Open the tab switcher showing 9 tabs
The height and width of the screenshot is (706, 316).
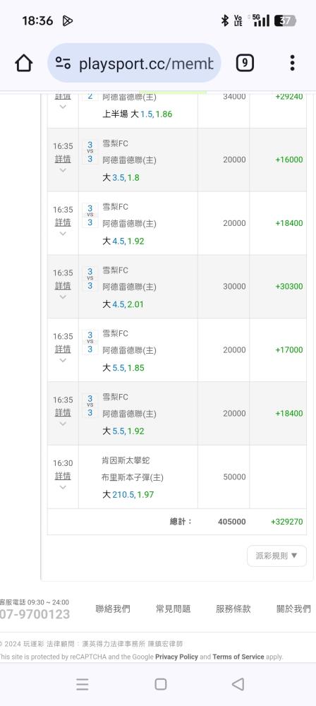tap(245, 63)
